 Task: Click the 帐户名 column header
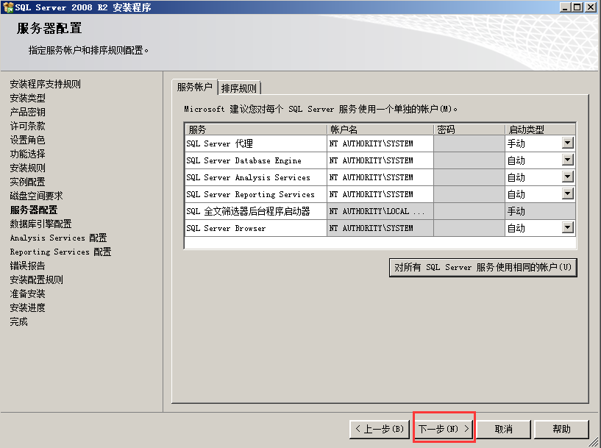380,129
